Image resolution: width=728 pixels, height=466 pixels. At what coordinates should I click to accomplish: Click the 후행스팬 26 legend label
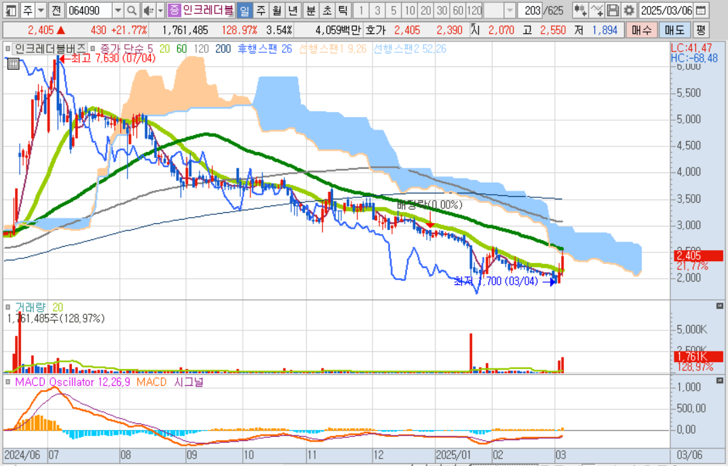pyautogui.click(x=264, y=48)
